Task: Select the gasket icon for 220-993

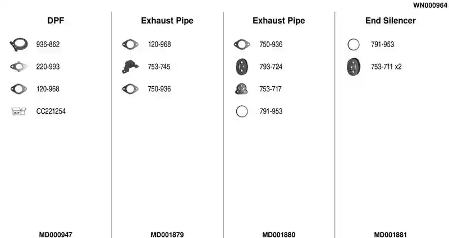Action: [19, 67]
